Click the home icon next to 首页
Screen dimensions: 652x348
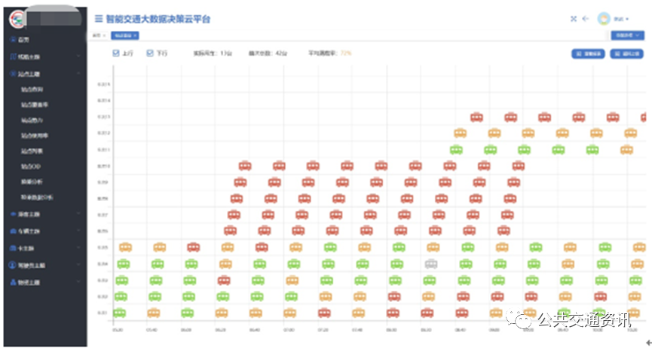click(x=12, y=39)
